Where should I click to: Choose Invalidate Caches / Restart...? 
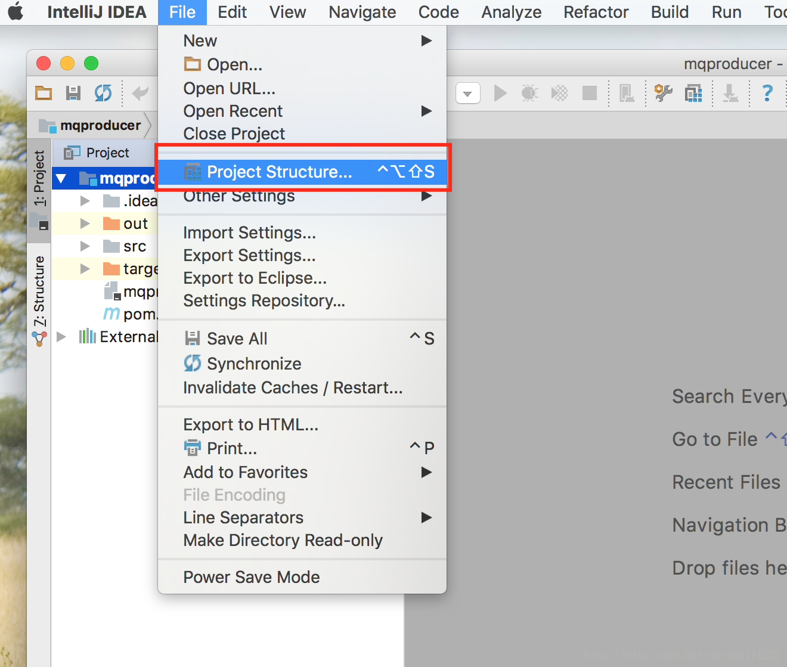tap(302, 387)
